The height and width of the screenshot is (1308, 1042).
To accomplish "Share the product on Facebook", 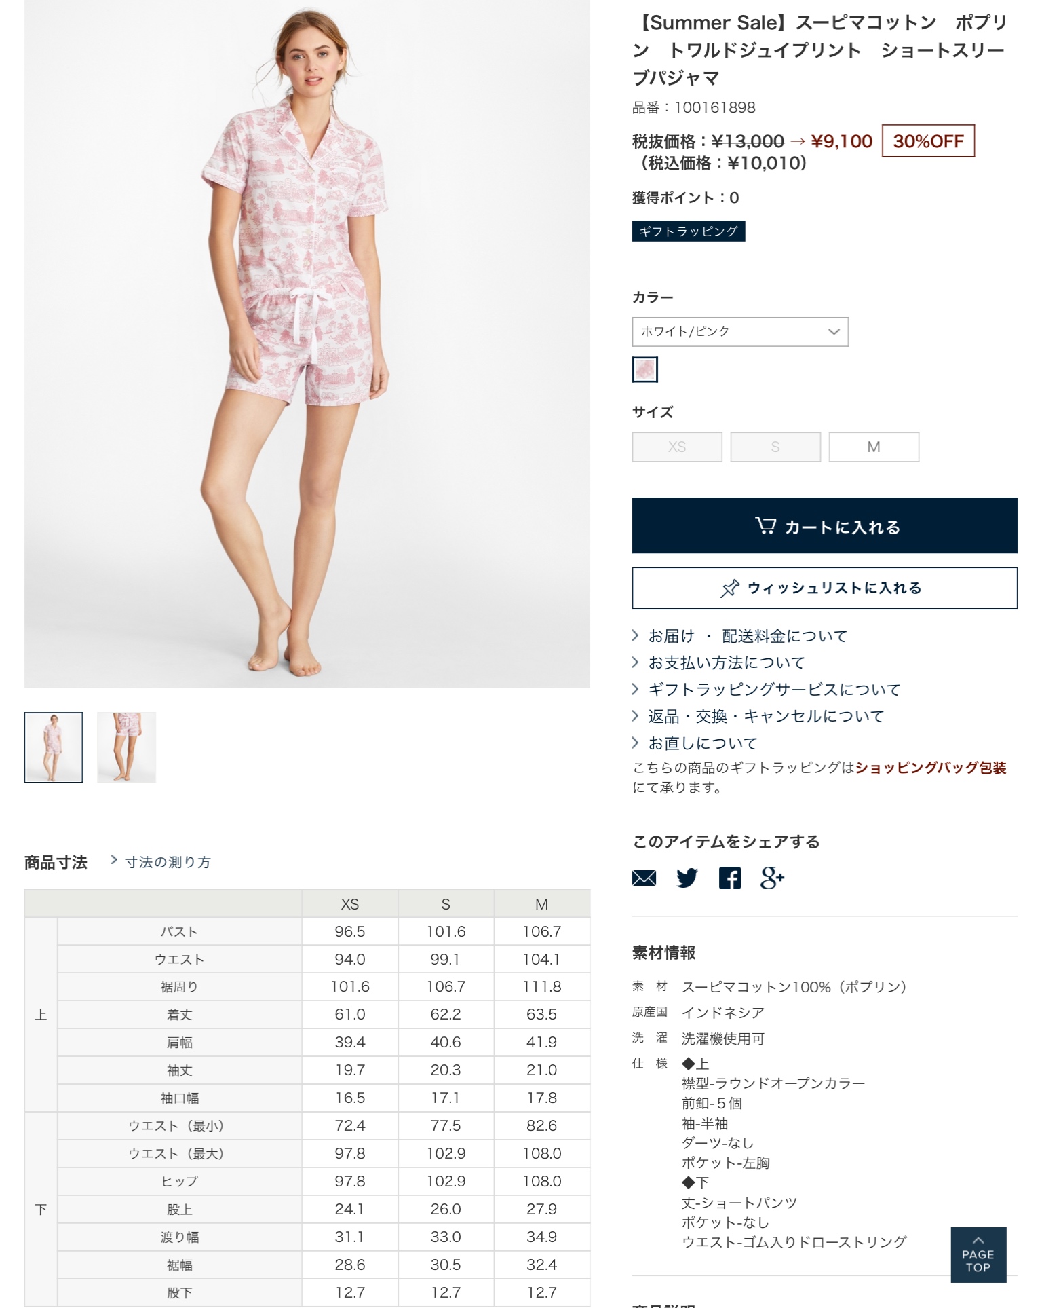I will [x=730, y=878].
